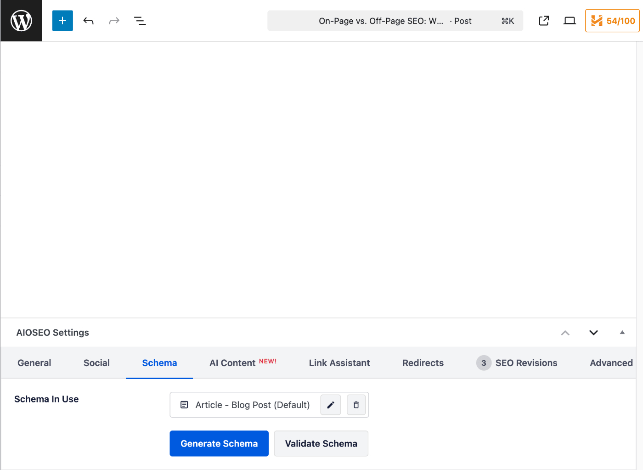This screenshot has width=643, height=470.
Task: Move AIOSEO Settings panel up
Action: point(565,333)
